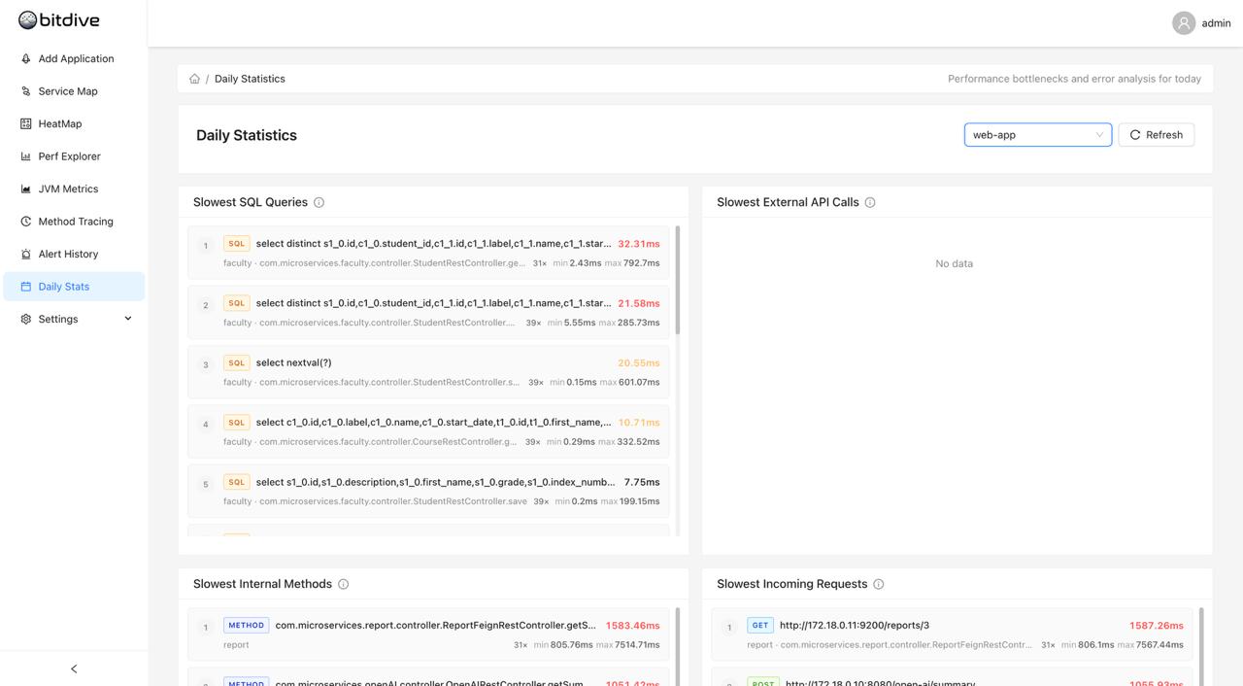
Task: Open Perf Explorer
Action: point(74,156)
